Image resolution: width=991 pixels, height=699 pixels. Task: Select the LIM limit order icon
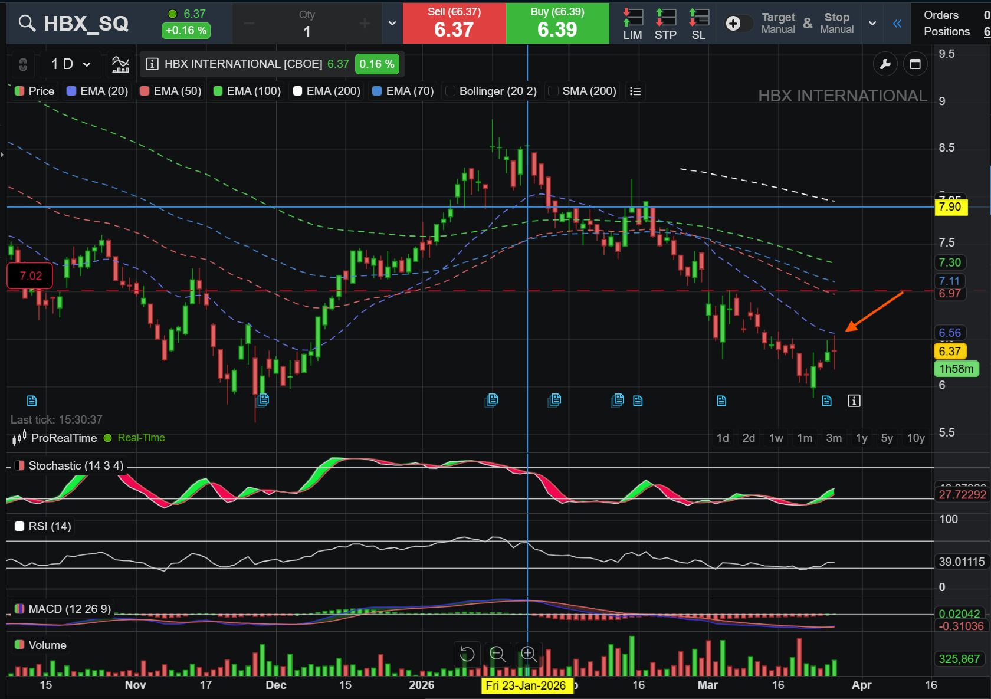point(632,24)
